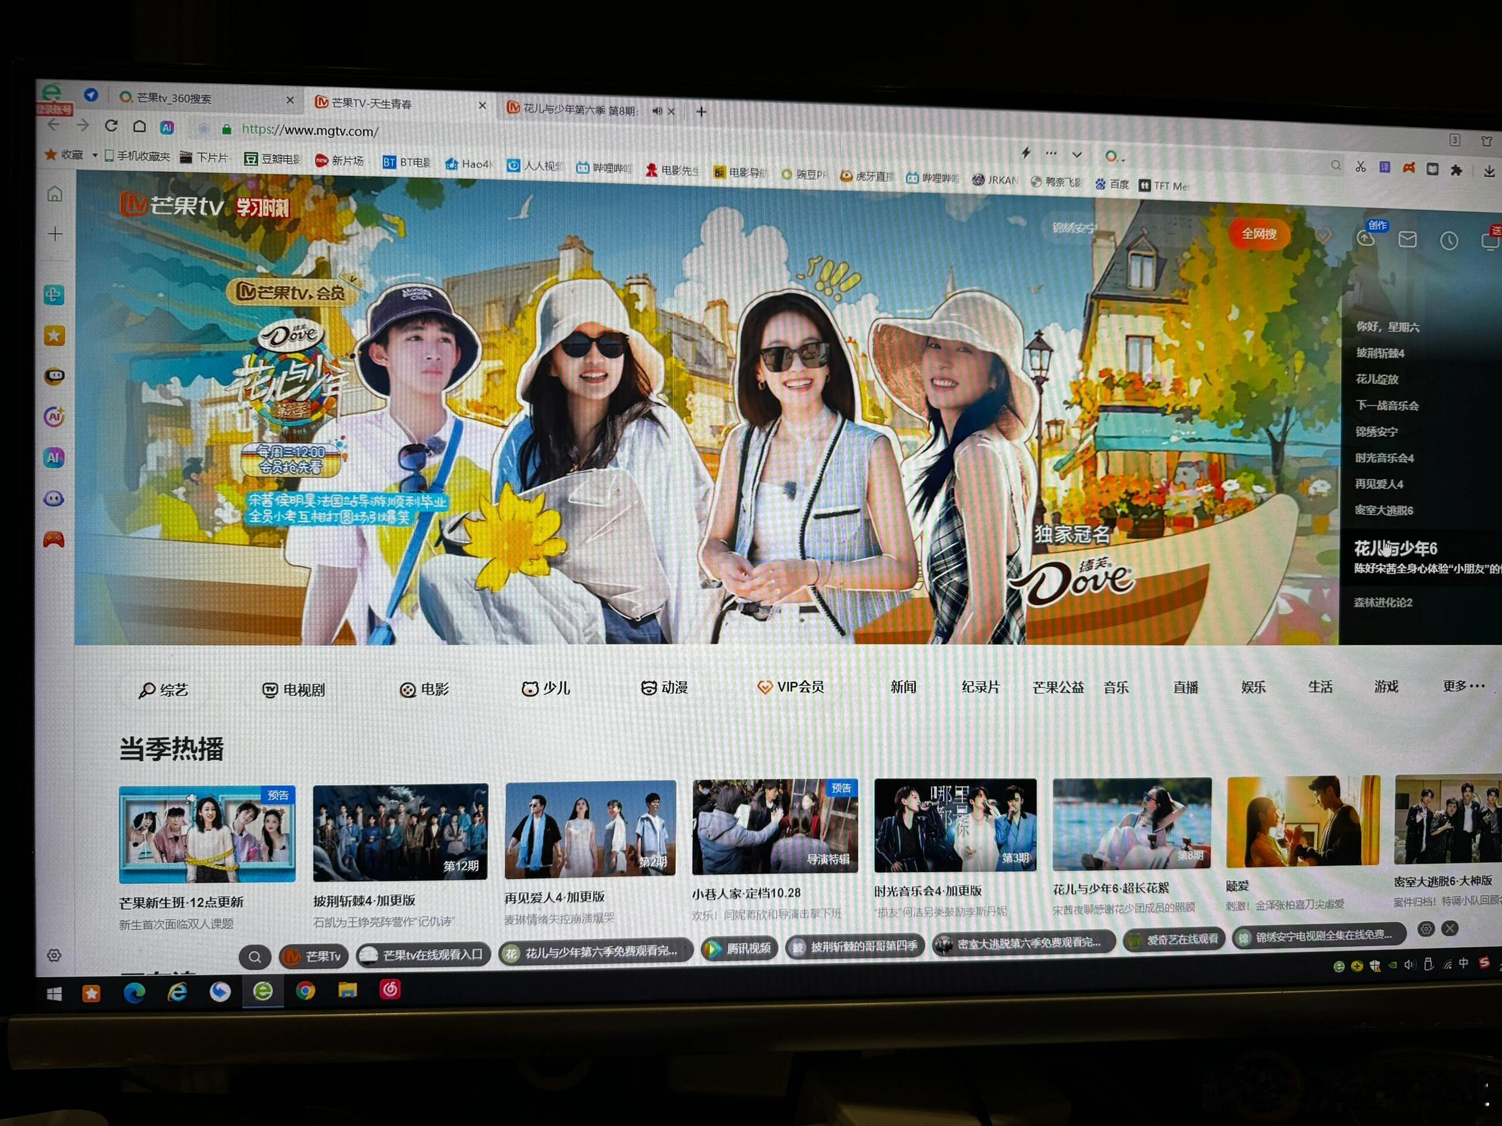Click search icon in bottom suggestion bar
Image resolution: width=1502 pixels, height=1126 pixels.
(255, 957)
